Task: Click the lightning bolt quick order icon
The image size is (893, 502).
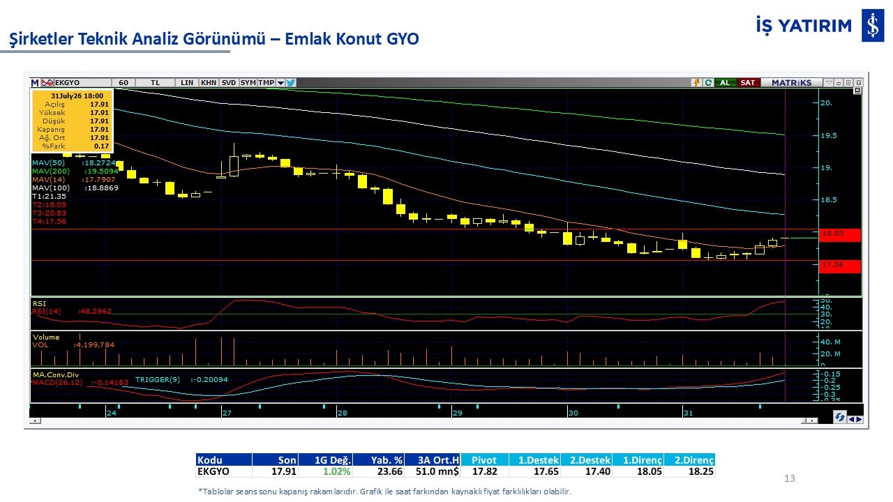Action: pyautogui.click(x=696, y=82)
